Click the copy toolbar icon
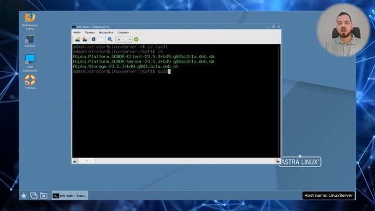 94,39
